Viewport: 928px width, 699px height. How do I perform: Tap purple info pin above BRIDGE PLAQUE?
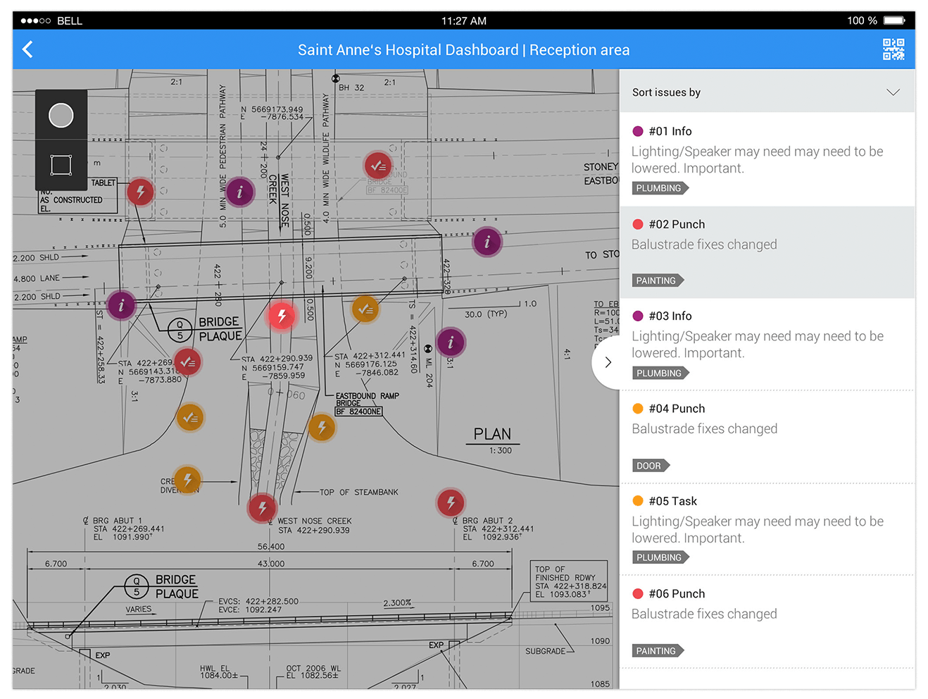pos(122,306)
